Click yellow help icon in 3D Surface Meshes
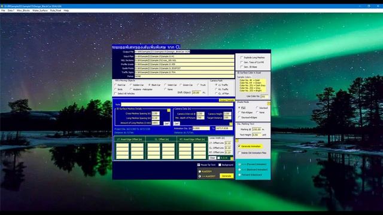The height and width of the screenshot is (215, 383). coord(169,110)
